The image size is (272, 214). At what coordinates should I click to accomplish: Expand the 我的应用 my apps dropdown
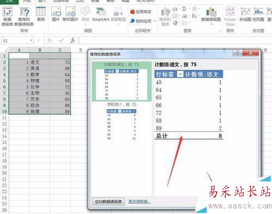[154, 21]
